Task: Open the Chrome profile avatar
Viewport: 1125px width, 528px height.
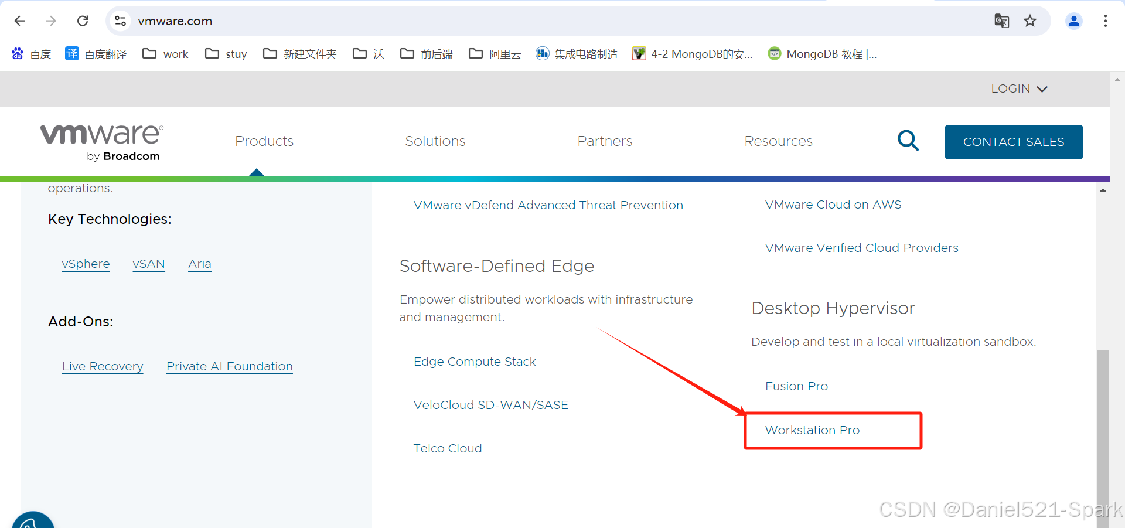Action: (1073, 21)
